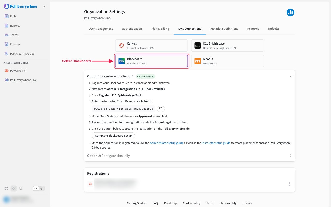Follow the Getting Started footer link
The image size is (331, 207).
[x=137, y=203]
